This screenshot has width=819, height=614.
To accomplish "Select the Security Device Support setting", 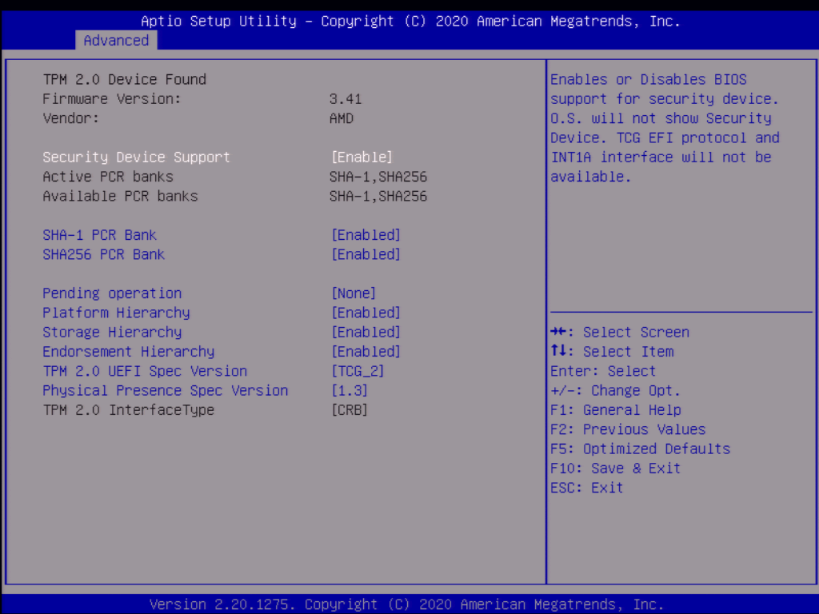I will [136, 157].
